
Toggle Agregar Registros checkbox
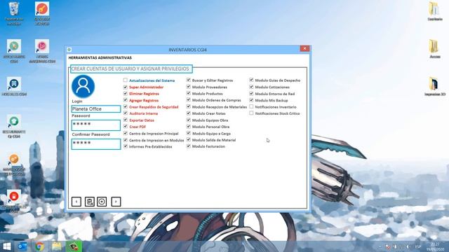(126, 100)
